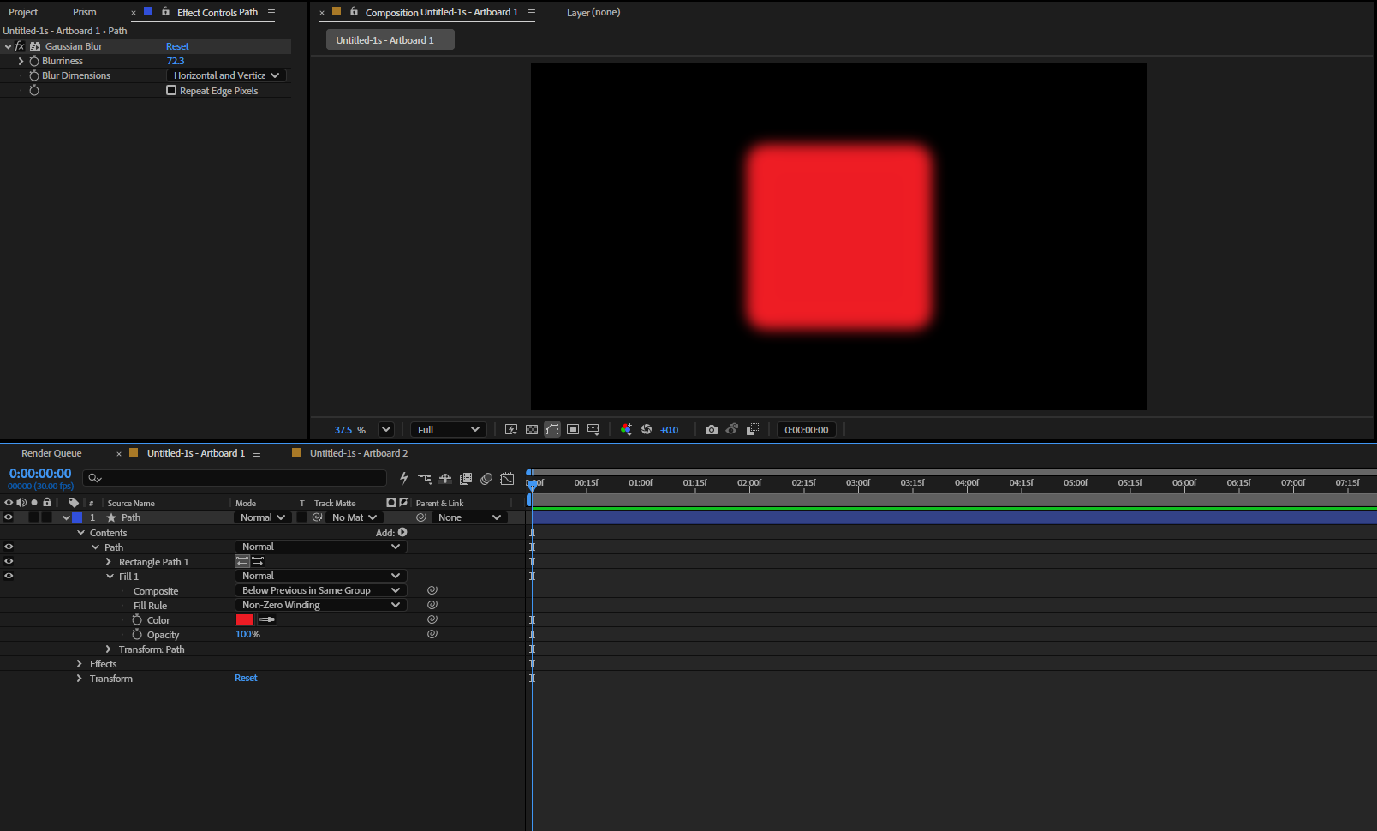Screen dimensions: 1377x831
Task: Toggle the Blur Dimensions stopwatch
Action: click(x=34, y=75)
